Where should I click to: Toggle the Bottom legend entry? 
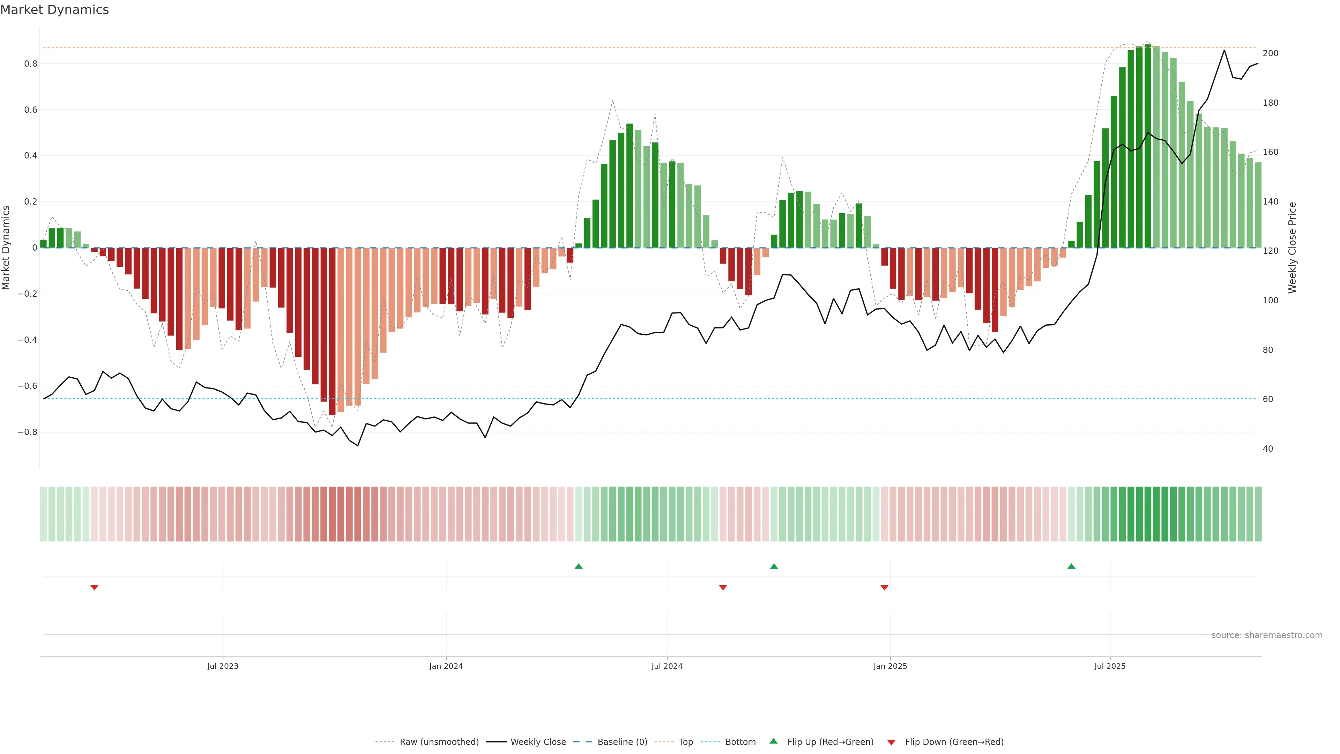pyautogui.click(x=740, y=742)
